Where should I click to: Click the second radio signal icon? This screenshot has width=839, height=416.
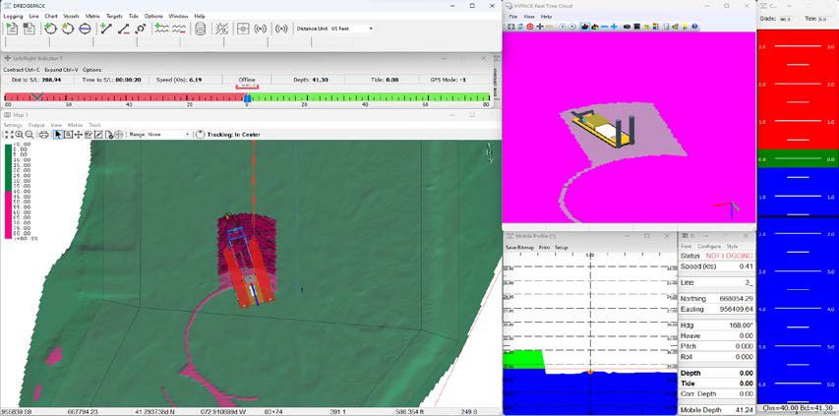pos(281,29)
